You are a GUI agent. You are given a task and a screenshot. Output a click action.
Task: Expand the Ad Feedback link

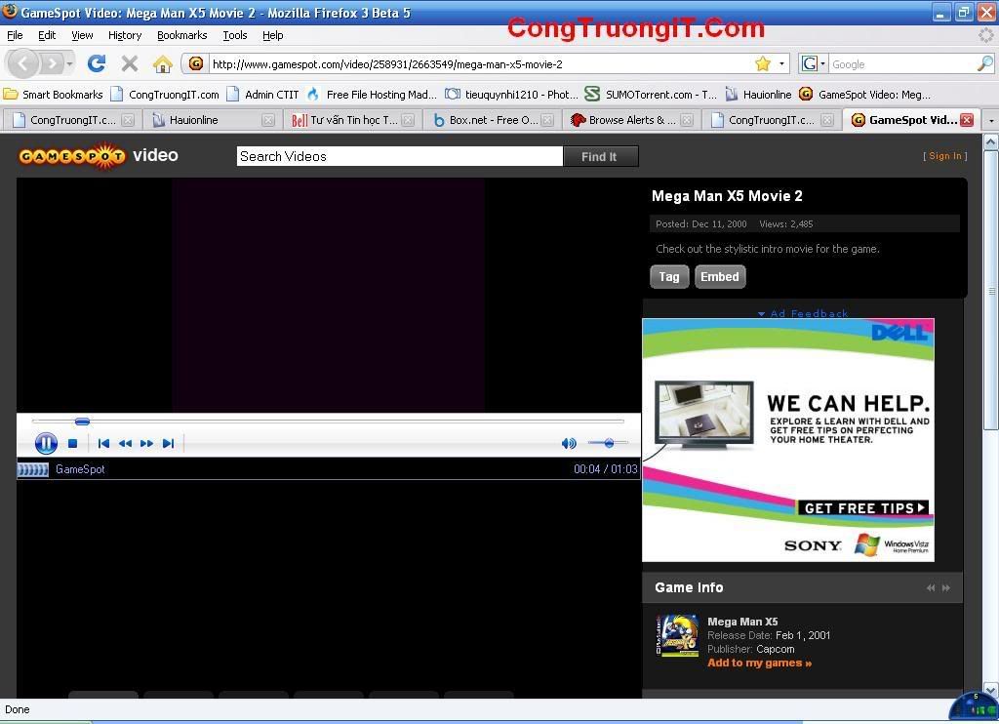803,313
